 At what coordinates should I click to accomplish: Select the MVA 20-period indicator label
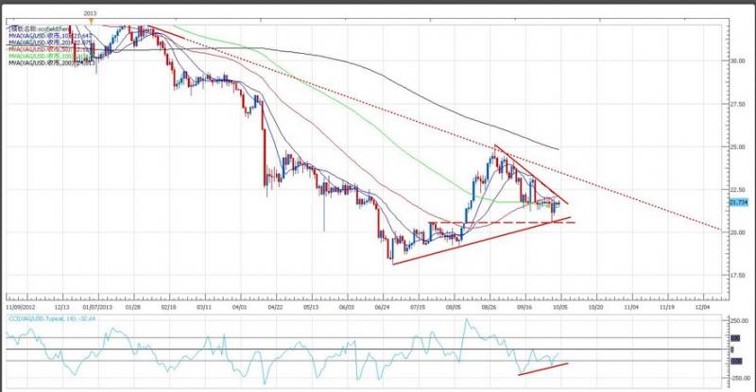click(49, 43)
